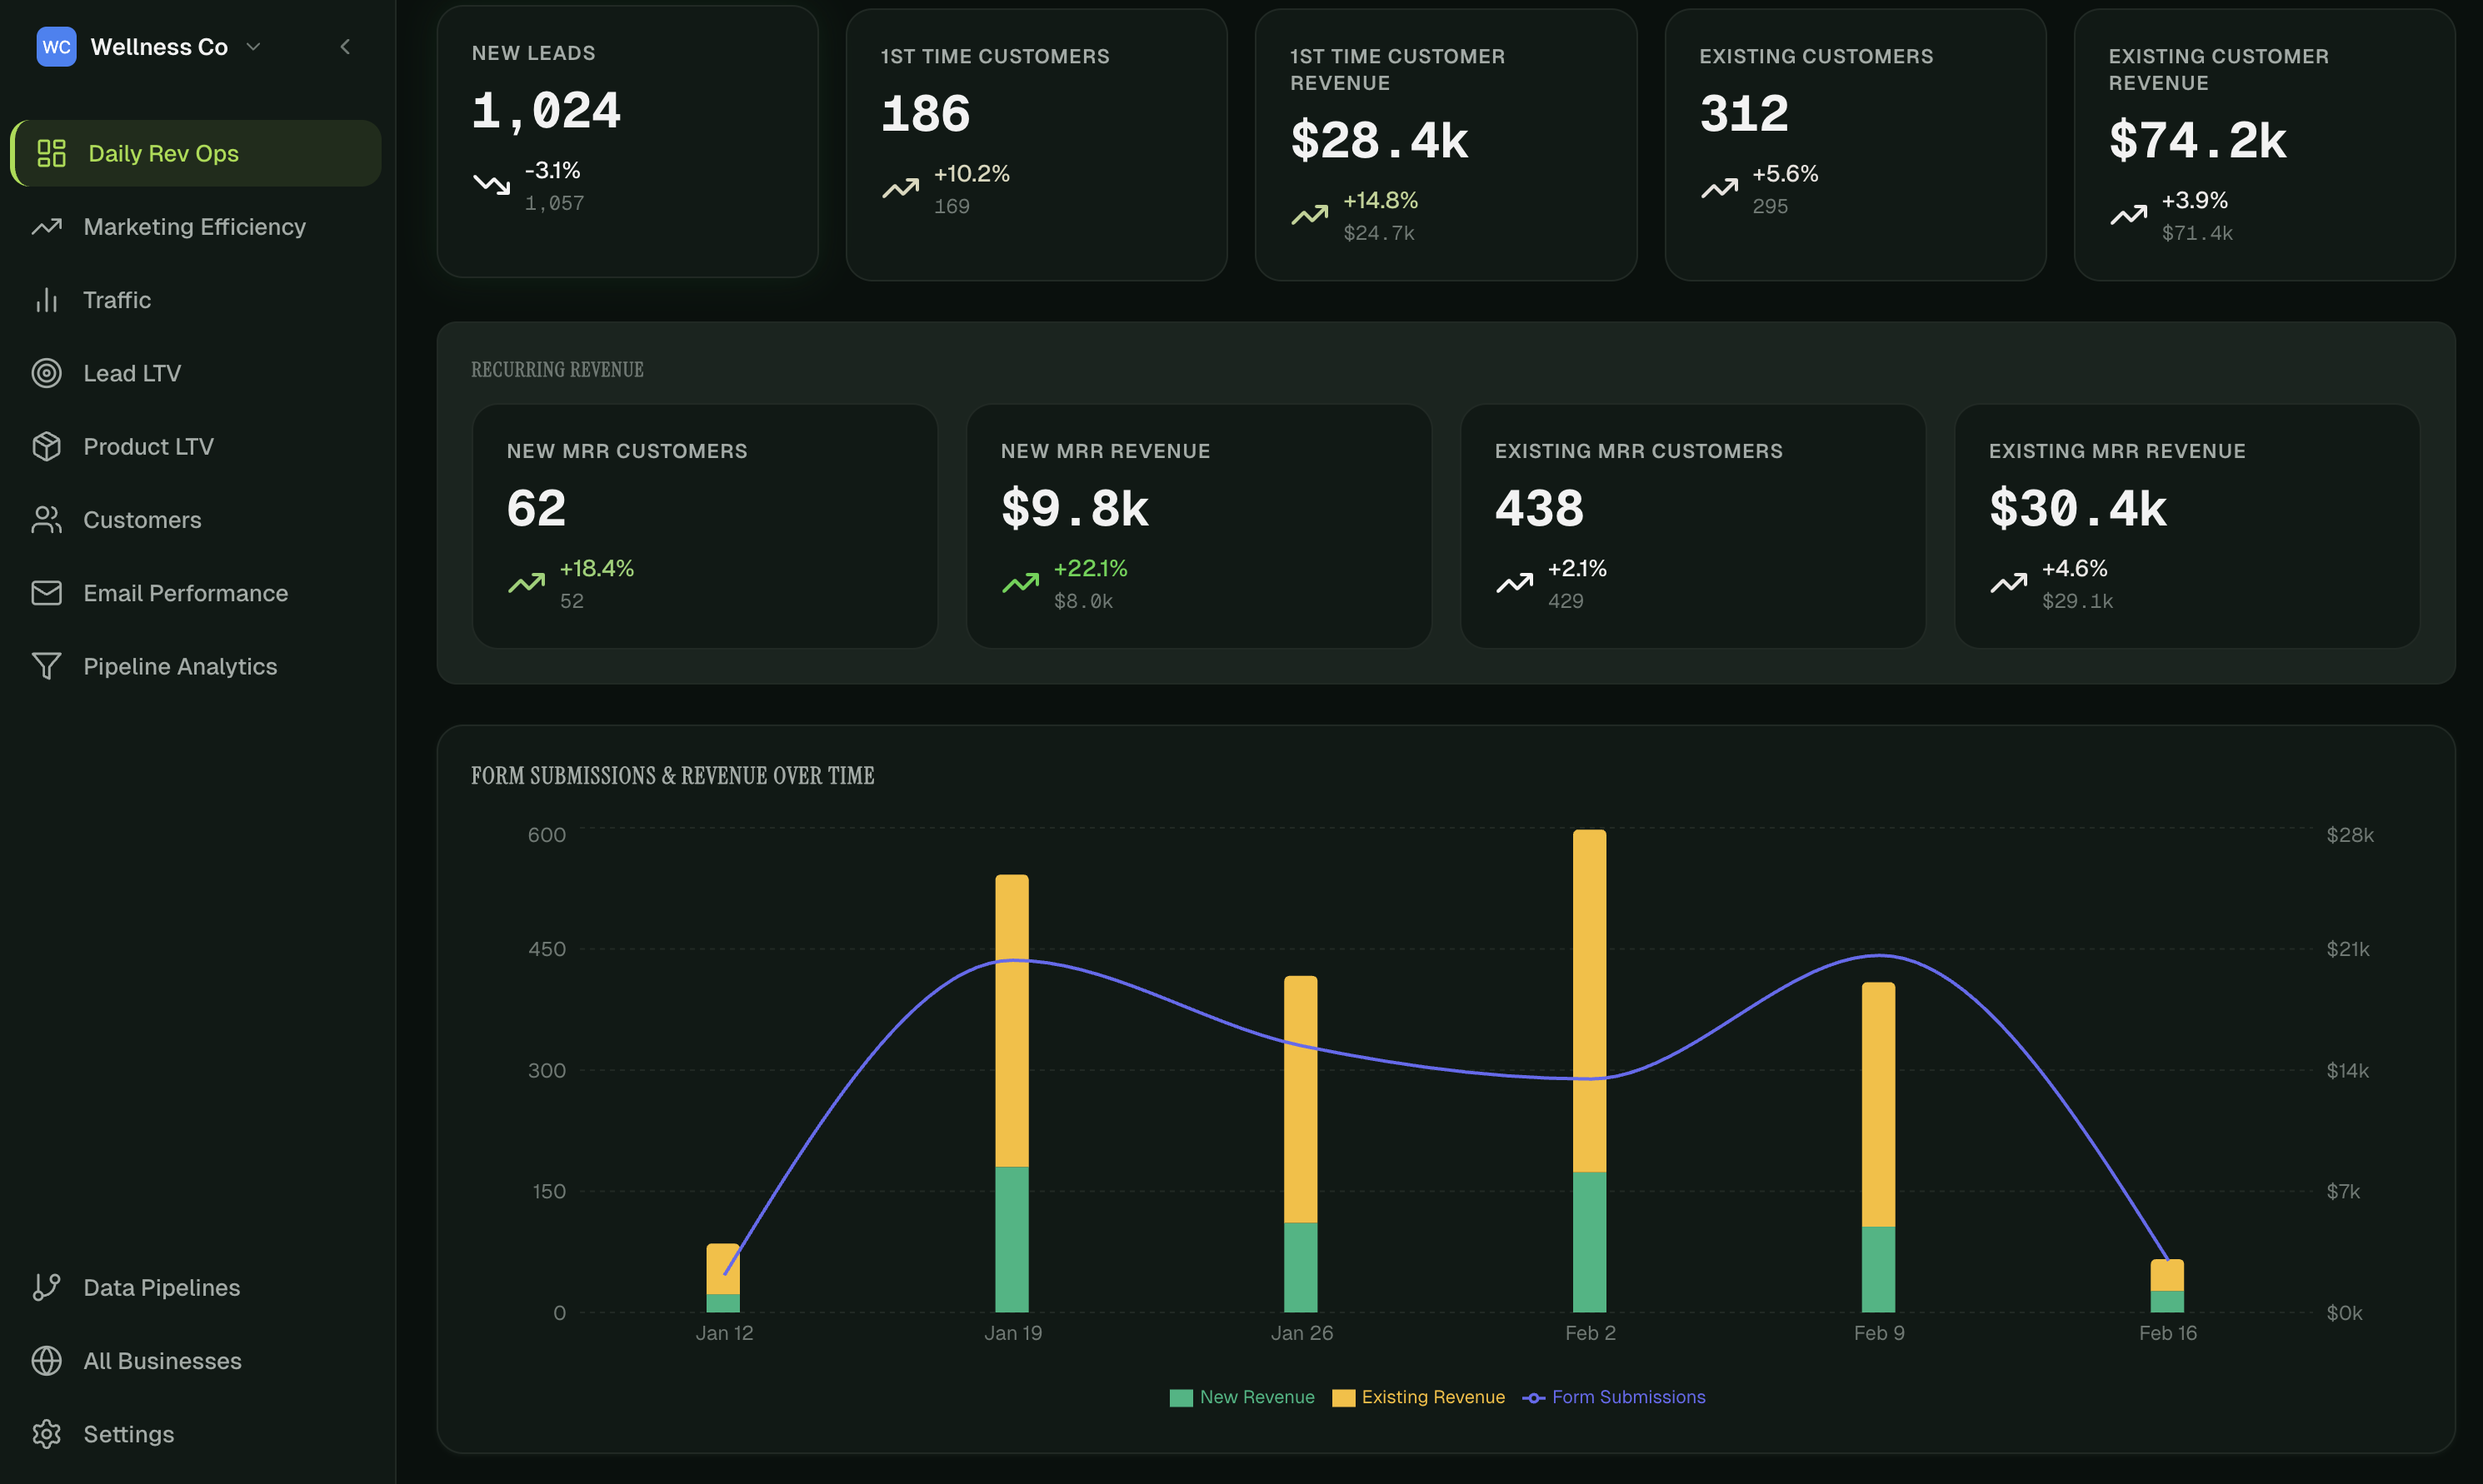Click the Existing MRR Customers trend arrow
The image size is (2483, 1484).
(x=1515, y=583)
